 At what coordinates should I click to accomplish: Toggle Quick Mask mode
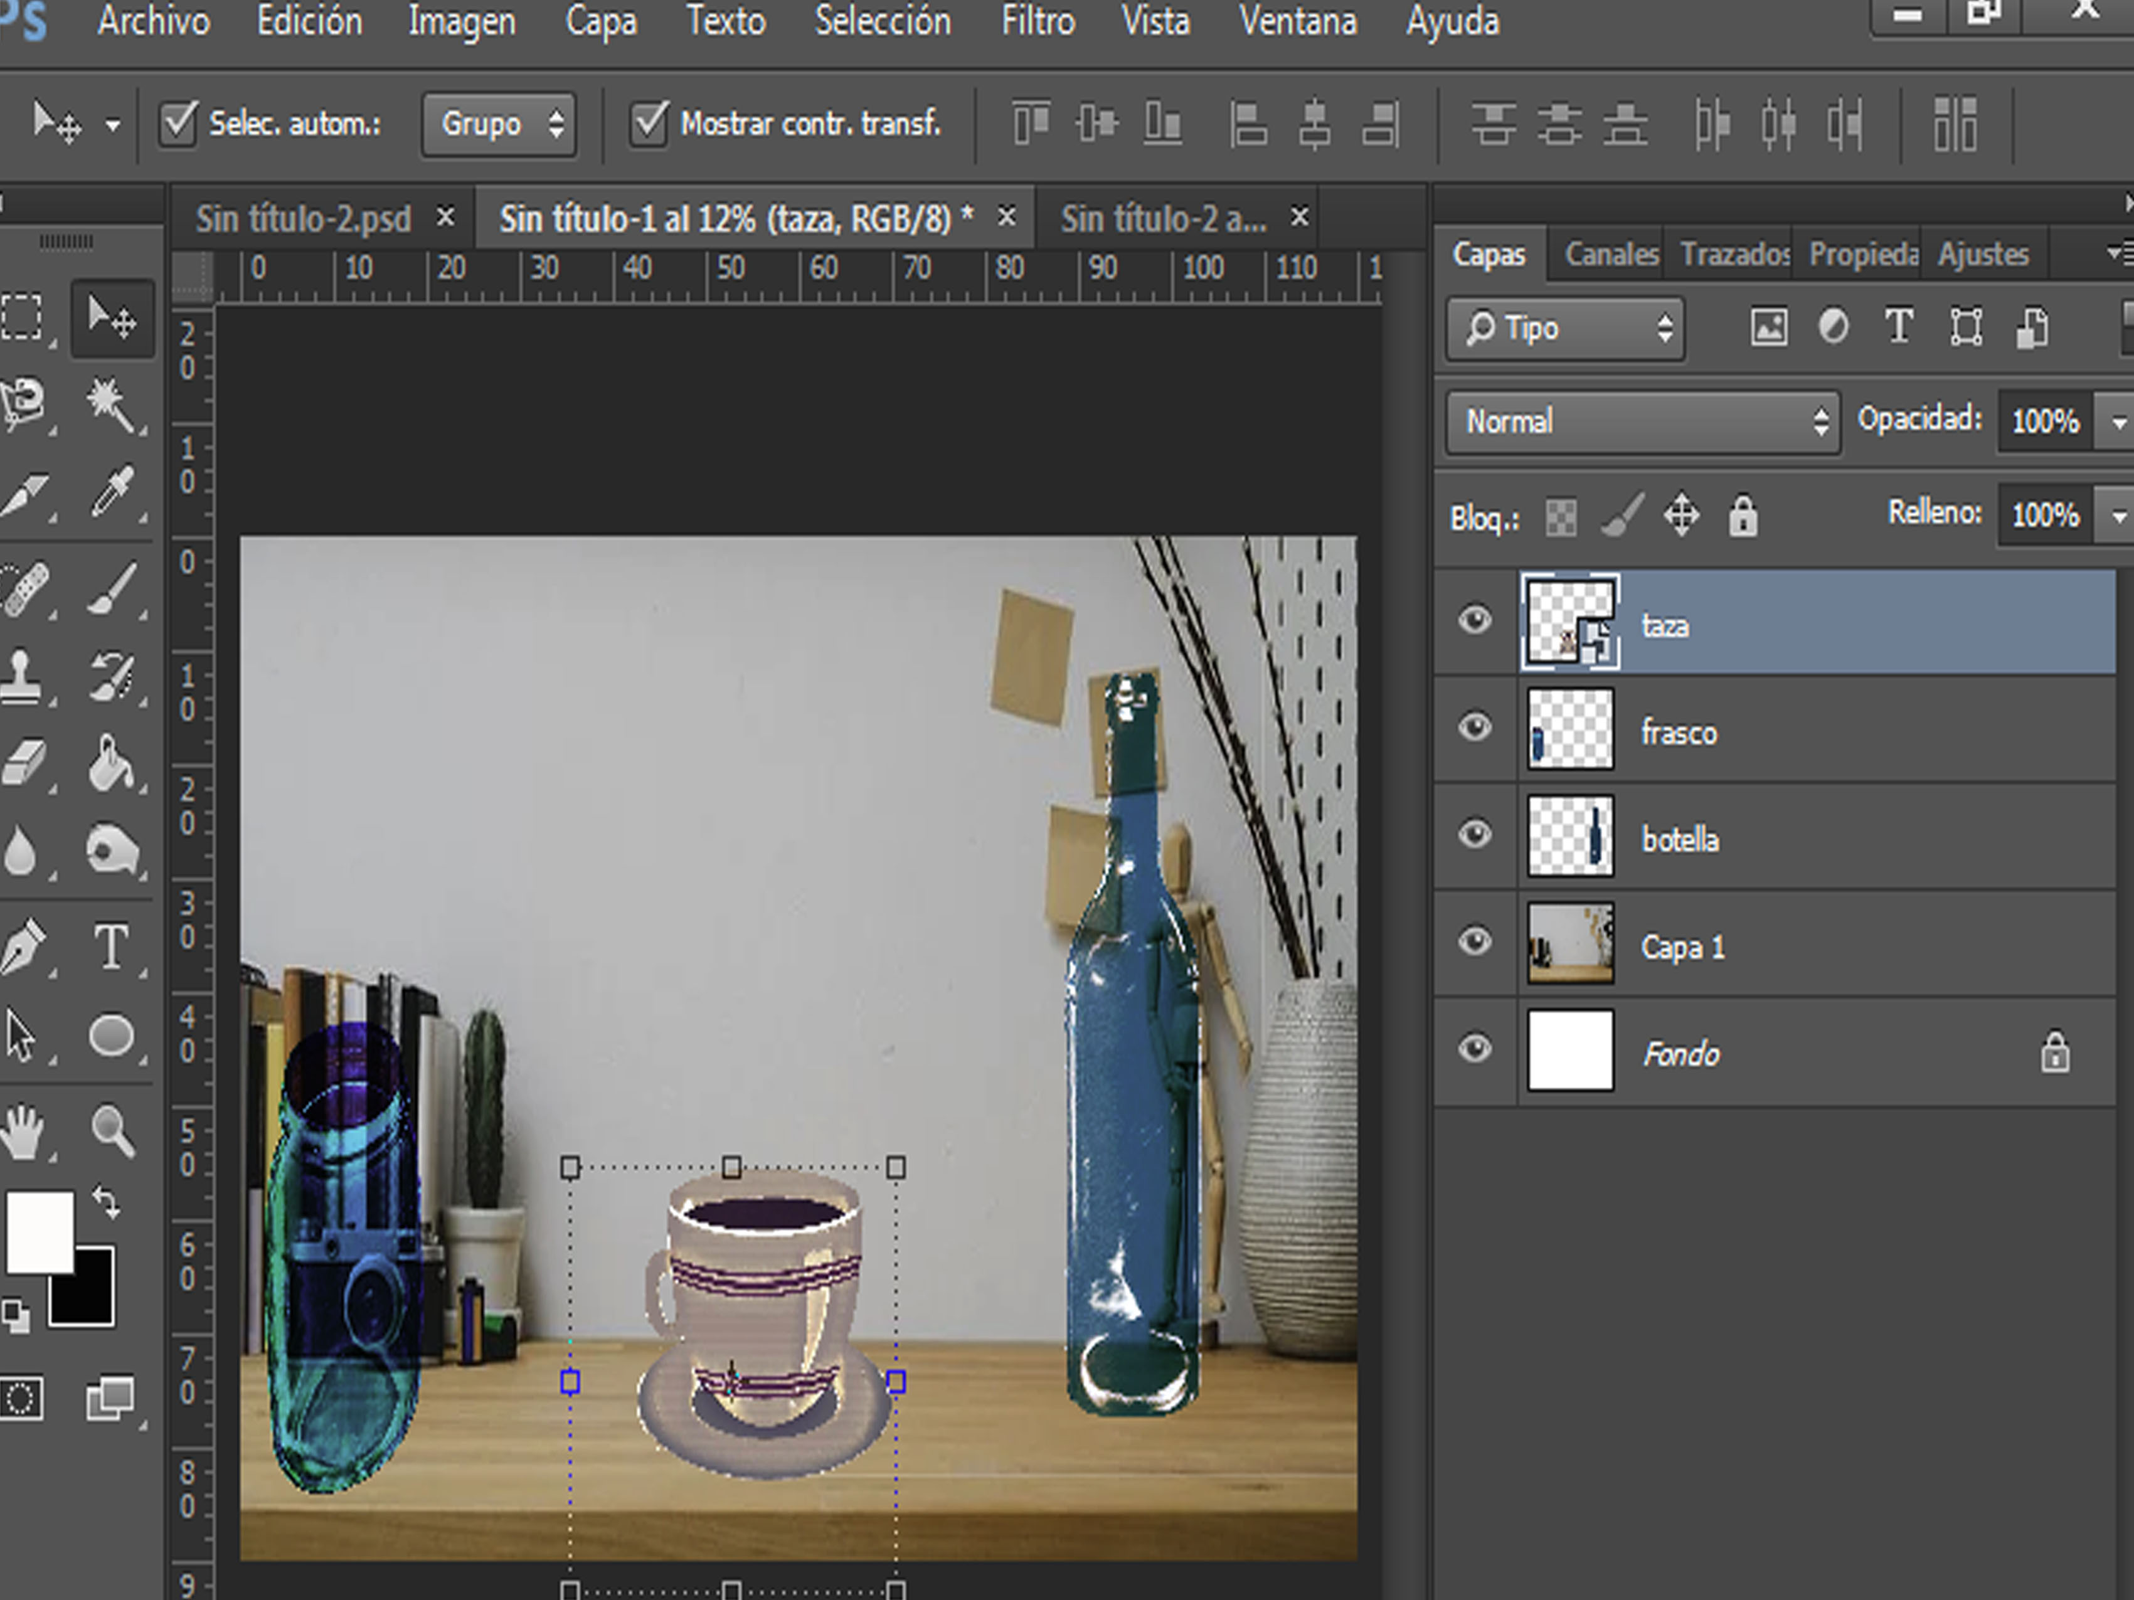21,1399
